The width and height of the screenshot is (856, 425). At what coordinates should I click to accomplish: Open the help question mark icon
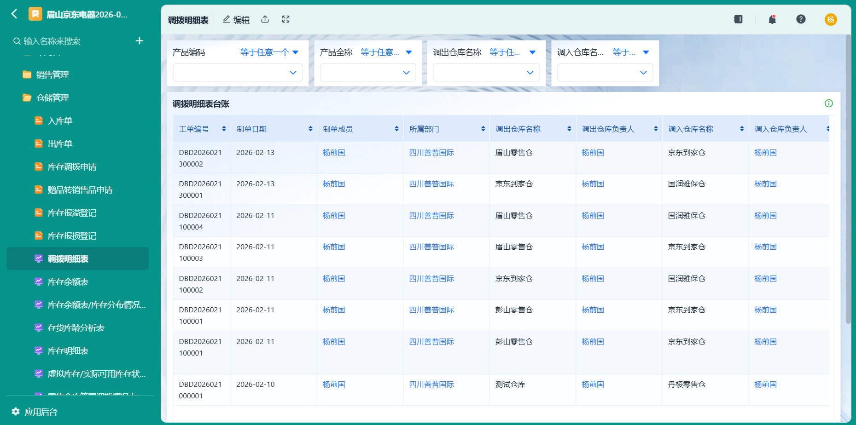point(801,19)
